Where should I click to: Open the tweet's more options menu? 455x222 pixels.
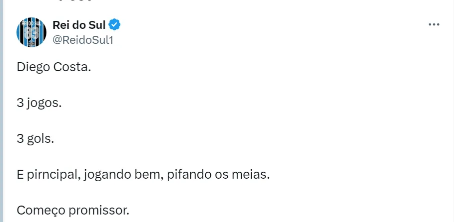coord(435,24)
